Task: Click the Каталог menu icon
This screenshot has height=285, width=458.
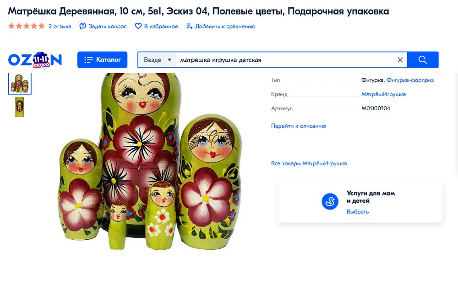Action: pos(88,59)
